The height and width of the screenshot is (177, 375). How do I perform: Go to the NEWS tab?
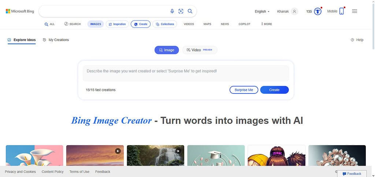[225, 24]
